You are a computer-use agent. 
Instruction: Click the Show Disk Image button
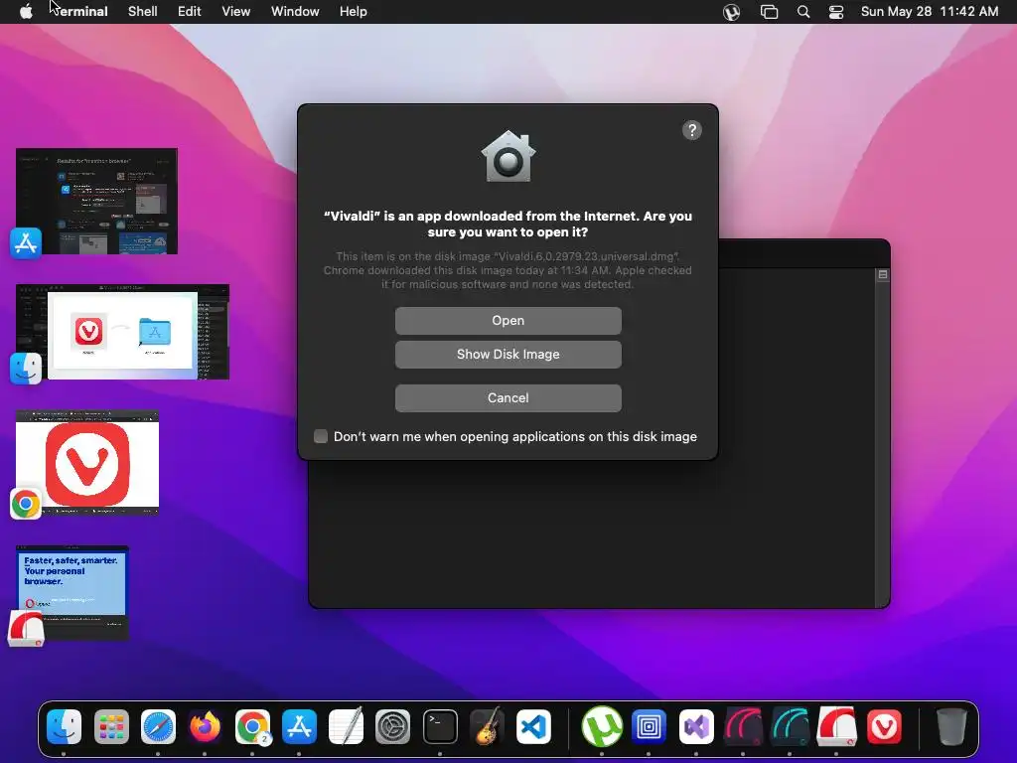(508, 355)
